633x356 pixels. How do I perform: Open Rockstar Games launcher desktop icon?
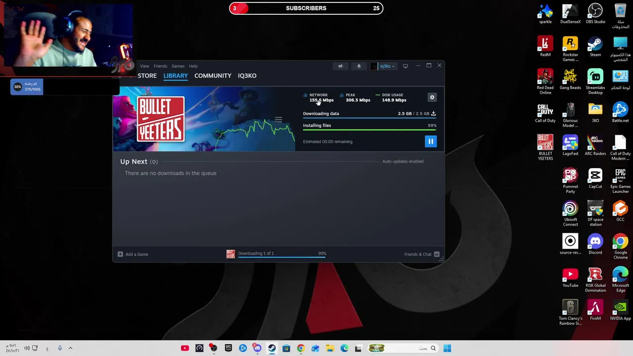coord(570,49)
